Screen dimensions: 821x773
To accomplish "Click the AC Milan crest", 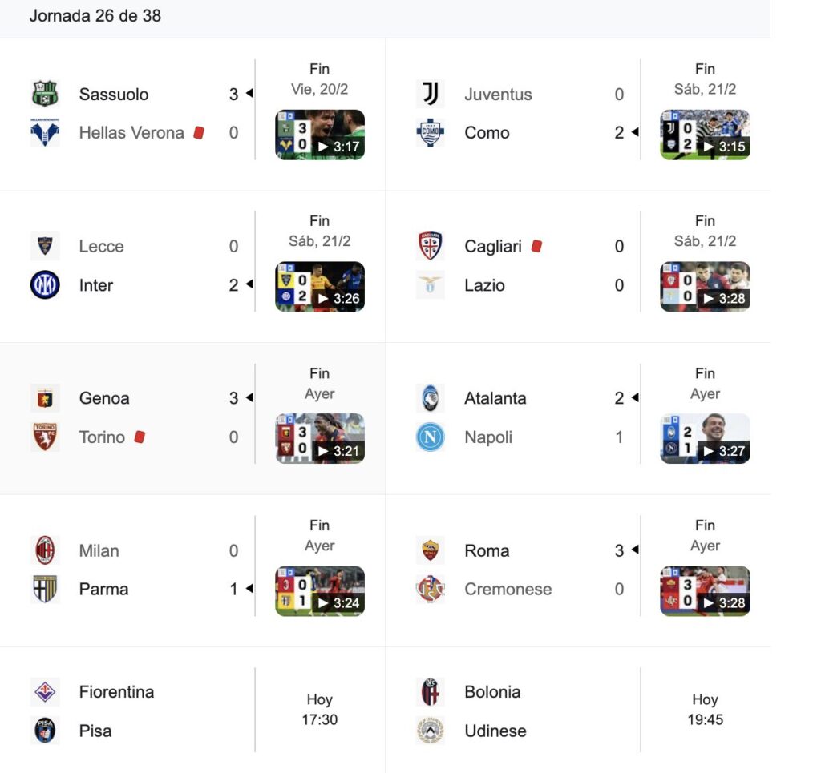I will pos(45,550).
